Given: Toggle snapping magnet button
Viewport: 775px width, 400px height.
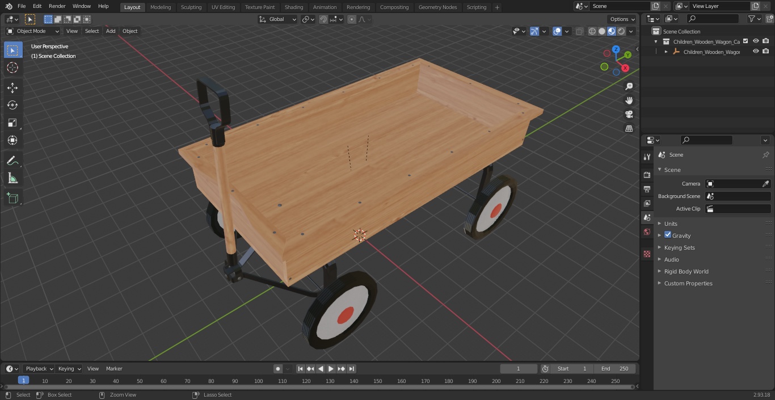Looking at the screenshot, I should (323, 19).
